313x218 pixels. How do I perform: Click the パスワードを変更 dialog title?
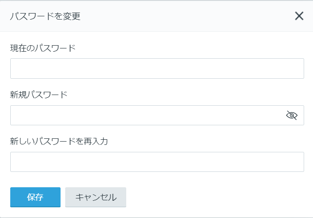(x=45, y=16)
